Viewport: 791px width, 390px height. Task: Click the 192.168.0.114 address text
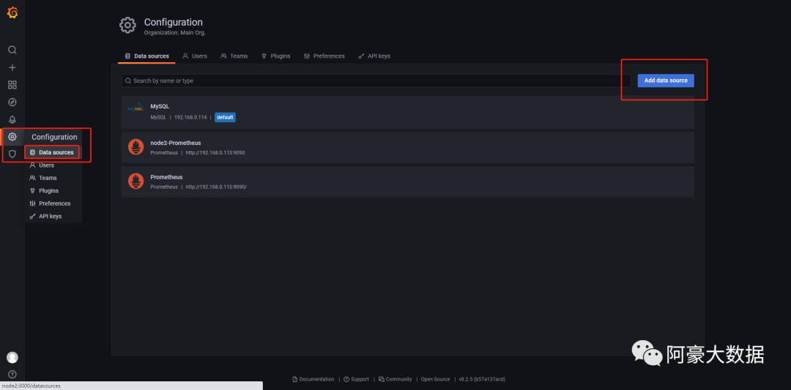(x=190, y=117)
